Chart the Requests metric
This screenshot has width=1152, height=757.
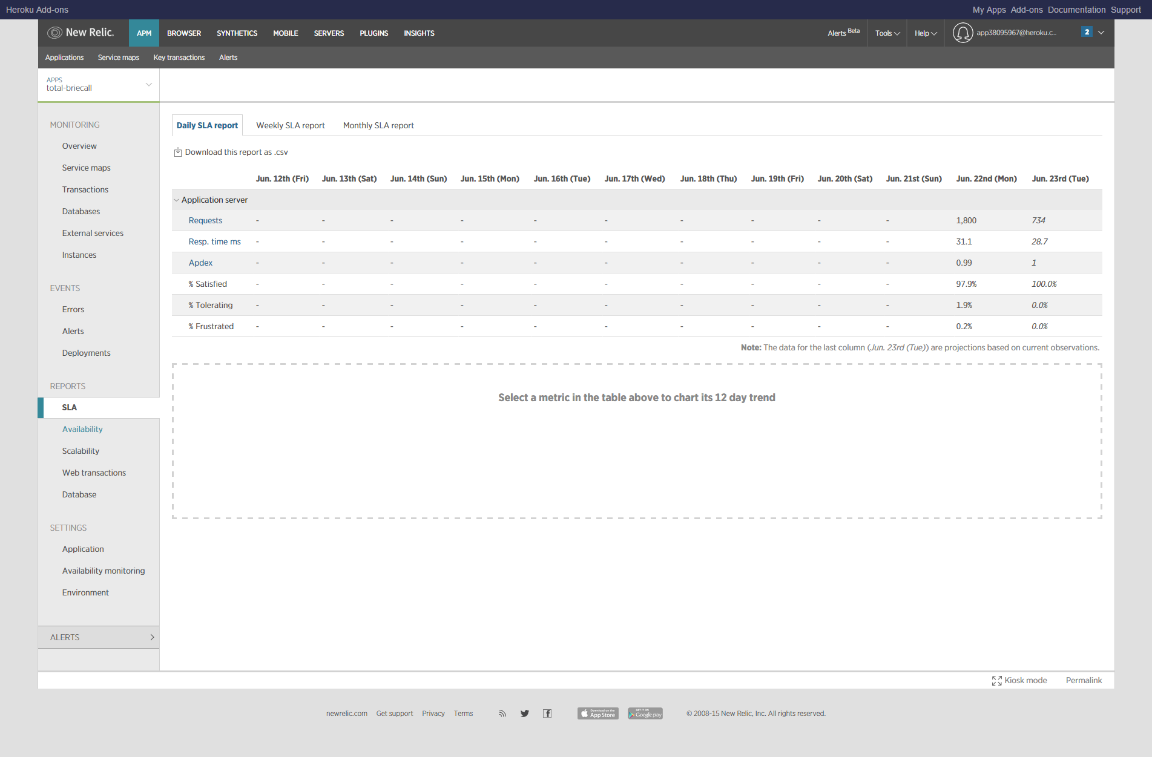tap(205, 221)
